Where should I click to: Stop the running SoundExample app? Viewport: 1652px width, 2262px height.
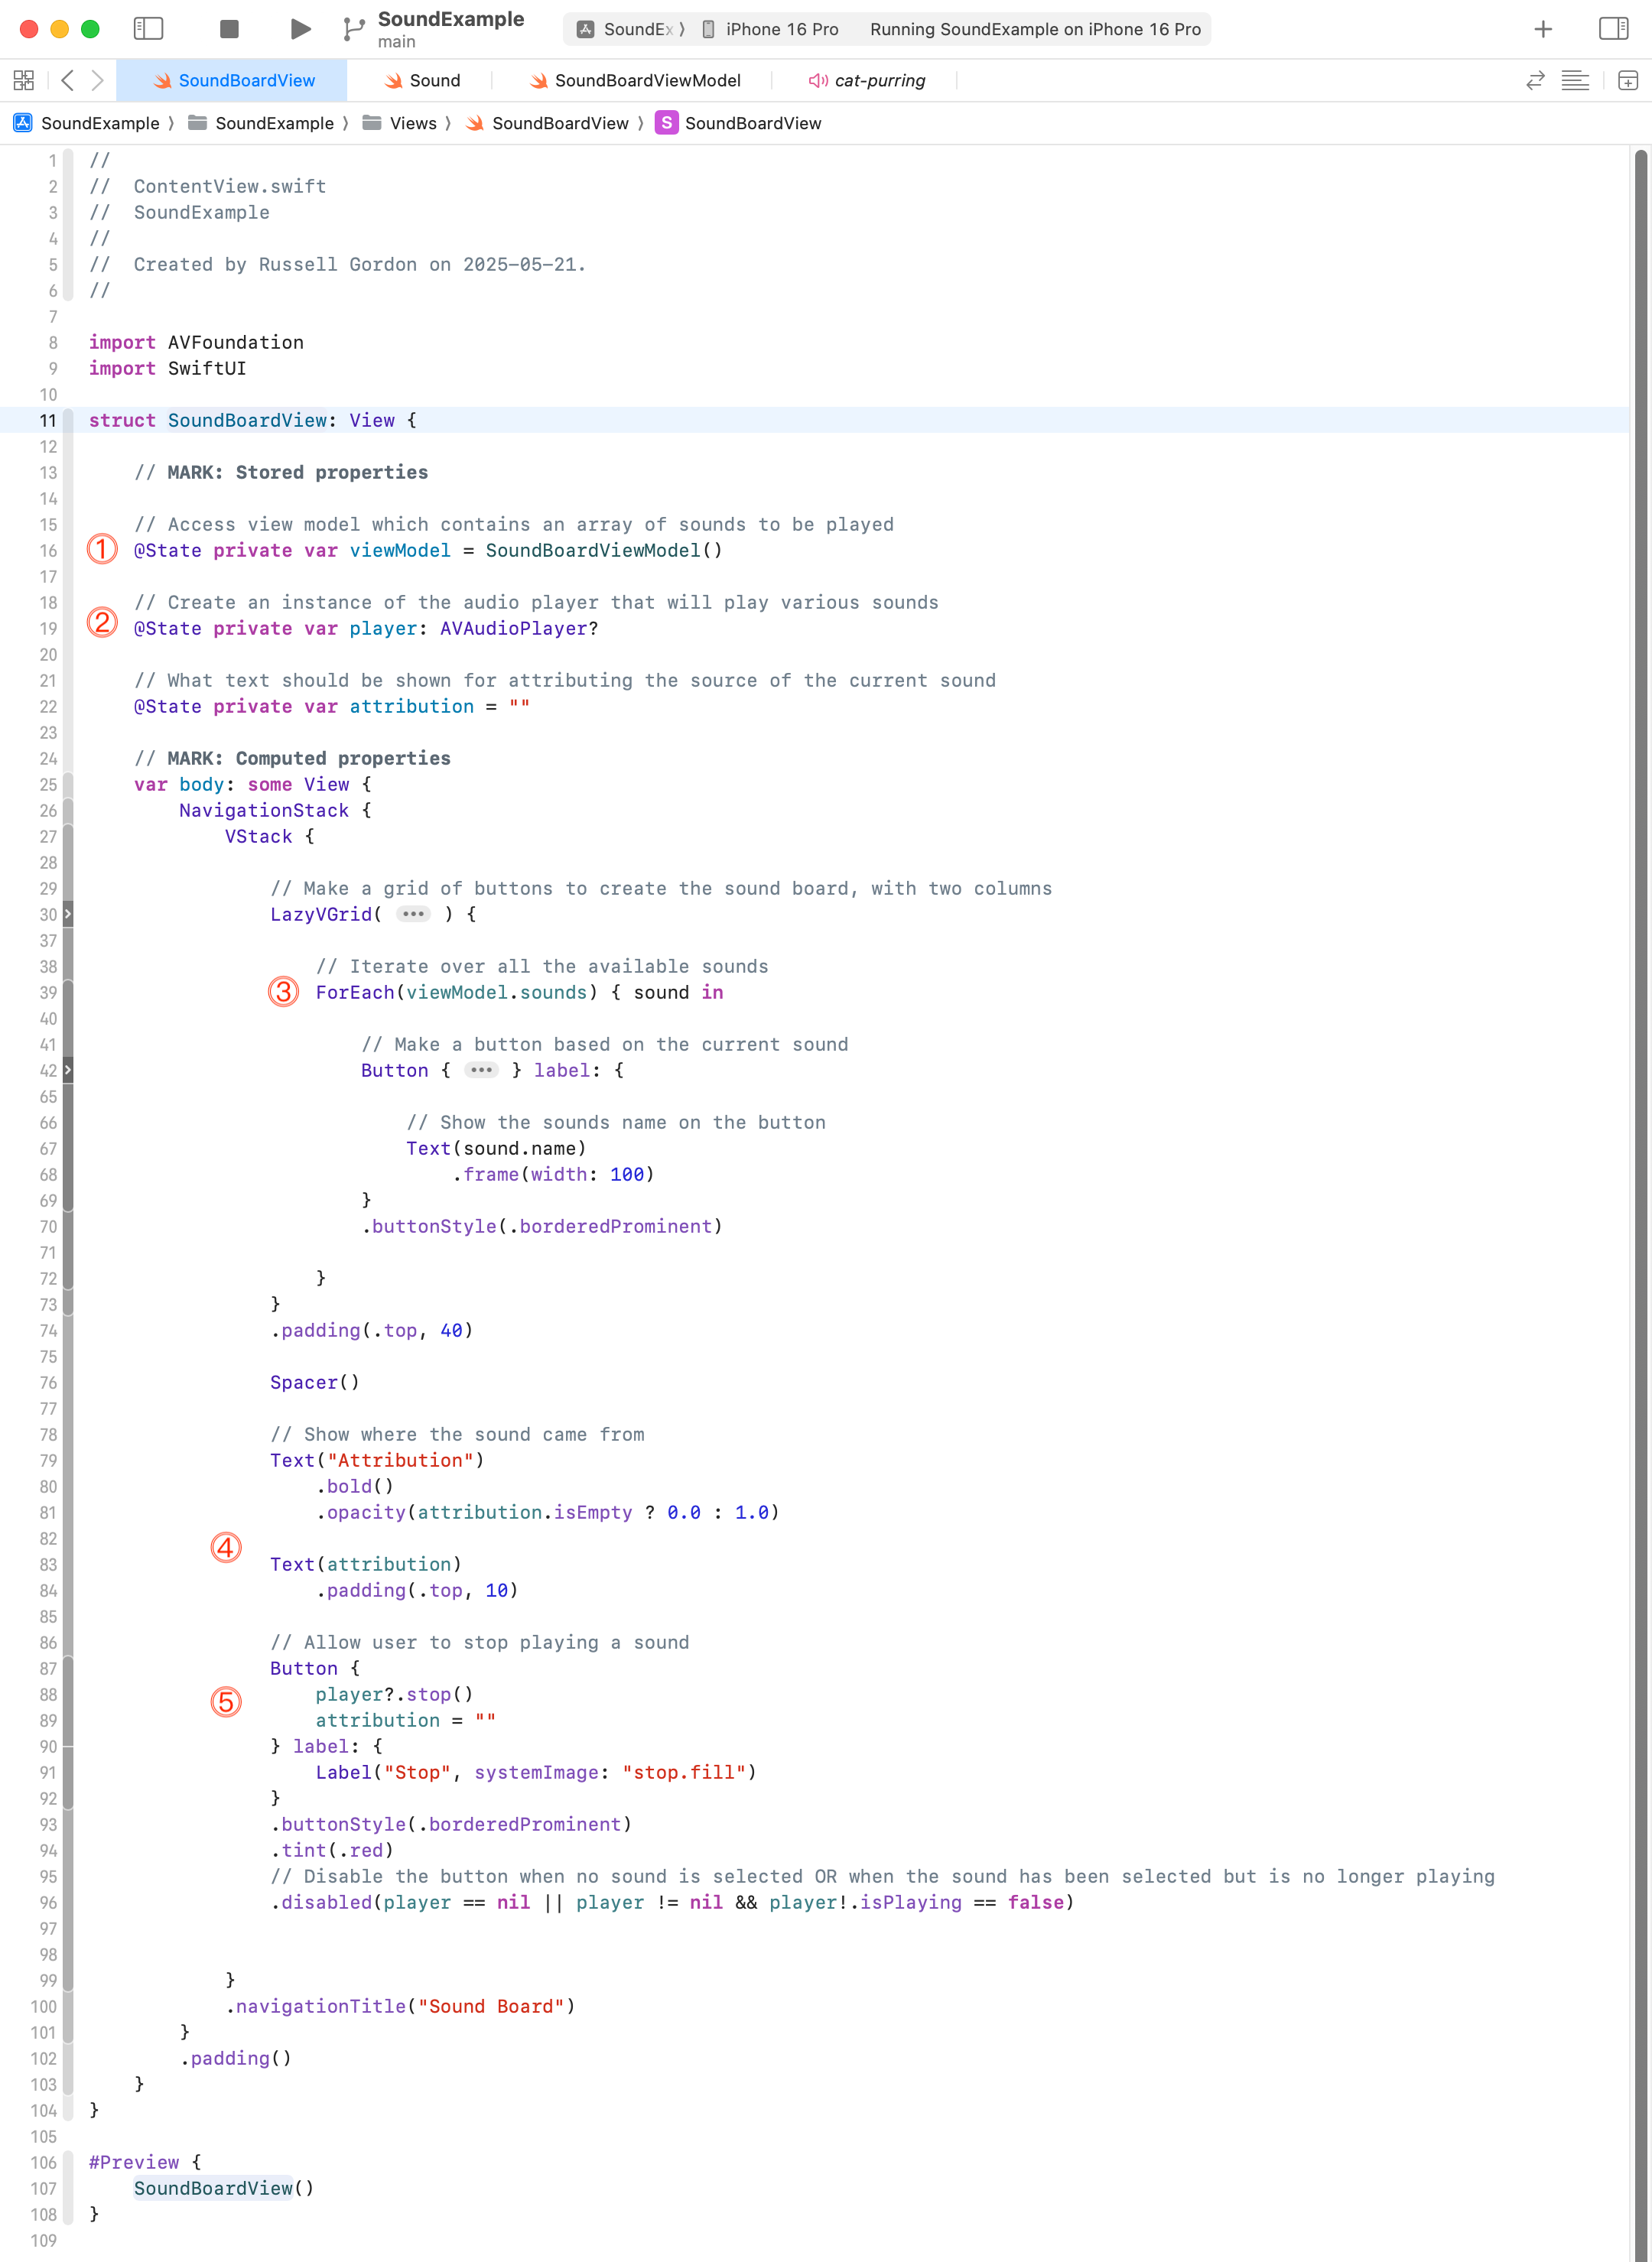229,29
